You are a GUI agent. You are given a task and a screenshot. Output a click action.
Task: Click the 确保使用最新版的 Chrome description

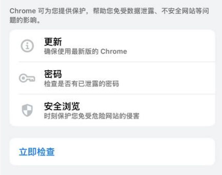[x=85, y=51]
